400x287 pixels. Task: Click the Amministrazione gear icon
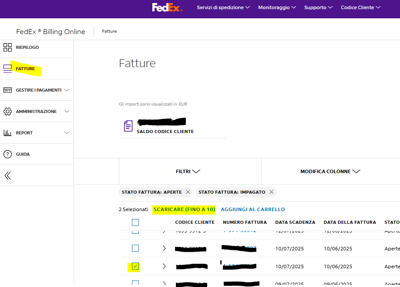pyautogui.click(x=8, y=111)
